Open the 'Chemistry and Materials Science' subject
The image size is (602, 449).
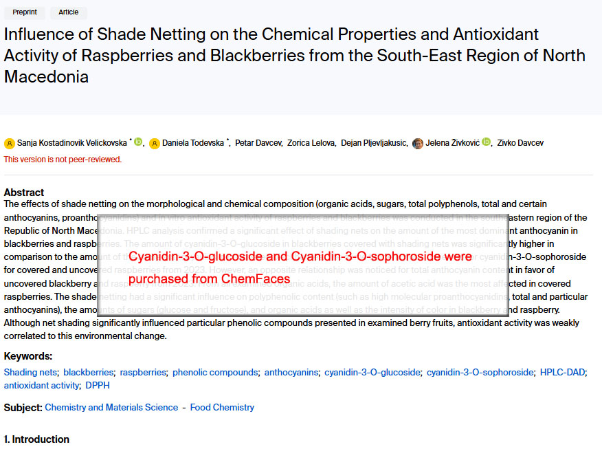click(111, 407)
